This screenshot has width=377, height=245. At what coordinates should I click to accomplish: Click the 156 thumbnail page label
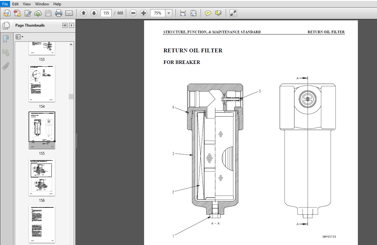(42, 201)
